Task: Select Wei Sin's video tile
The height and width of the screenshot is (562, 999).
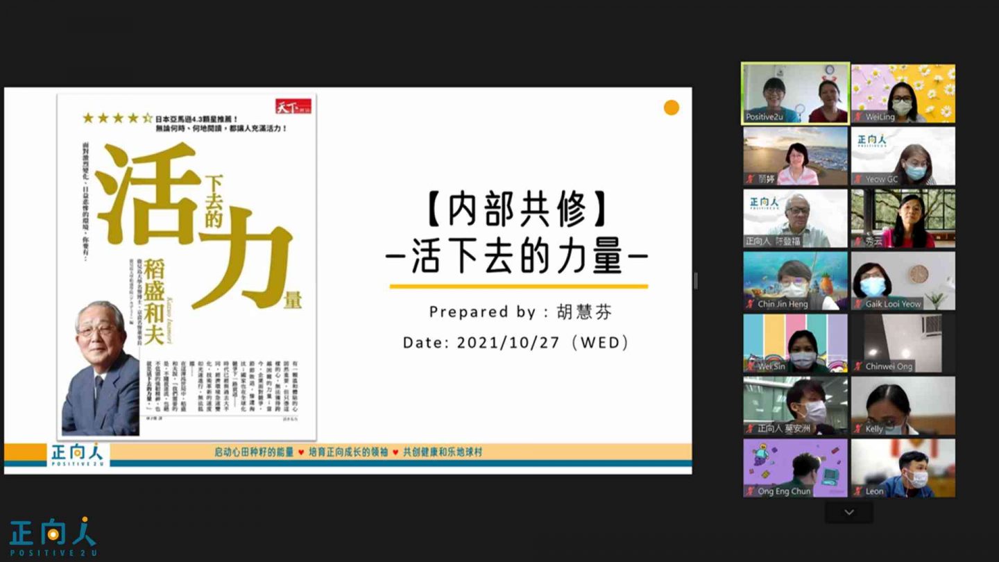Action: click(796, 343)
